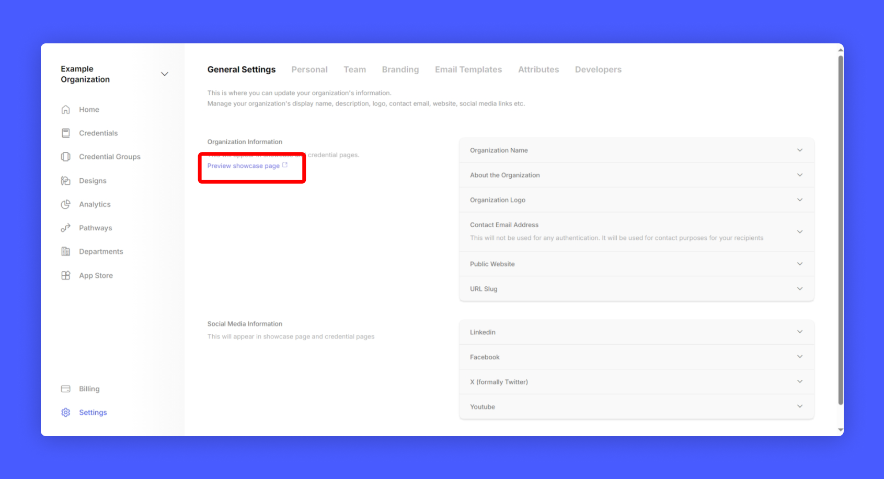The image size is (884, 479).
Task: Switch to the Branding tab
Action: click(x=400, y=69)
